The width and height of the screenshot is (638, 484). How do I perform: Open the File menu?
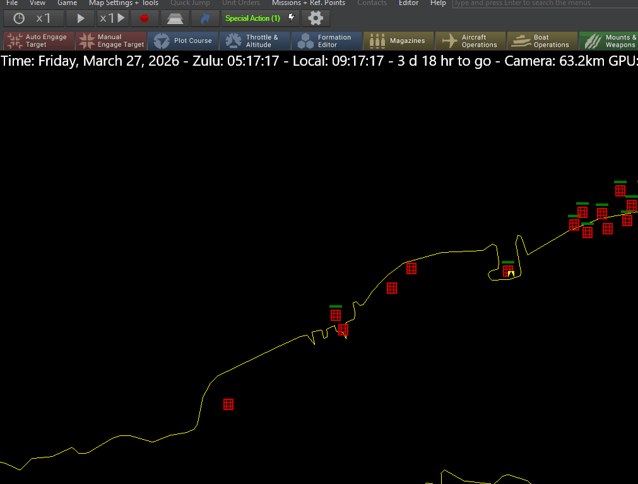click(12, 3)
